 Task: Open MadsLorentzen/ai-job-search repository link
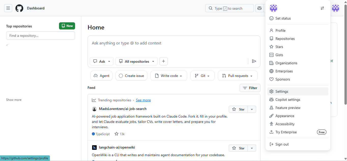tap(123, 109)
